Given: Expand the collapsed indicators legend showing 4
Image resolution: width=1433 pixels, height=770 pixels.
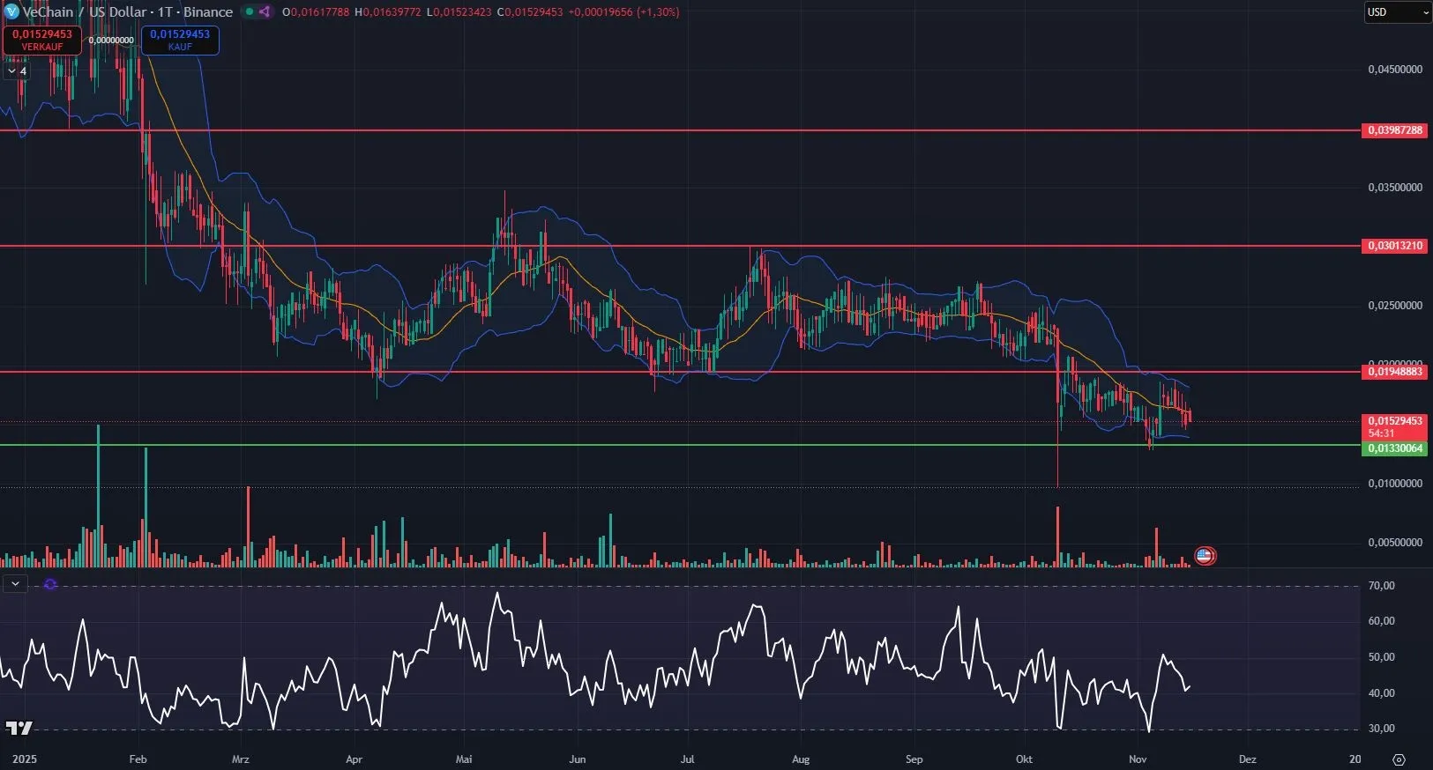Looking at the screenshot, I should [17, 70].
